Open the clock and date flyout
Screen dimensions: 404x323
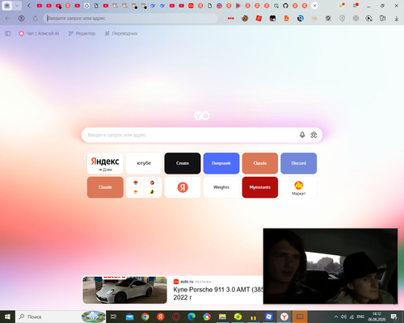[377, 317]
